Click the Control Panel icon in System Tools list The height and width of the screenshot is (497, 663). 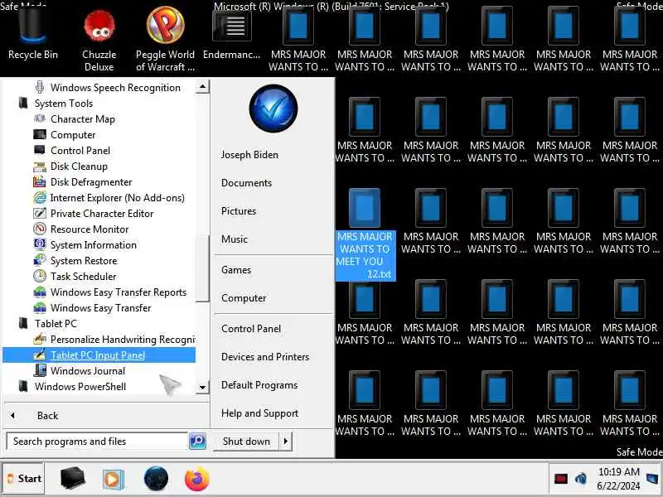click(40, 150)
